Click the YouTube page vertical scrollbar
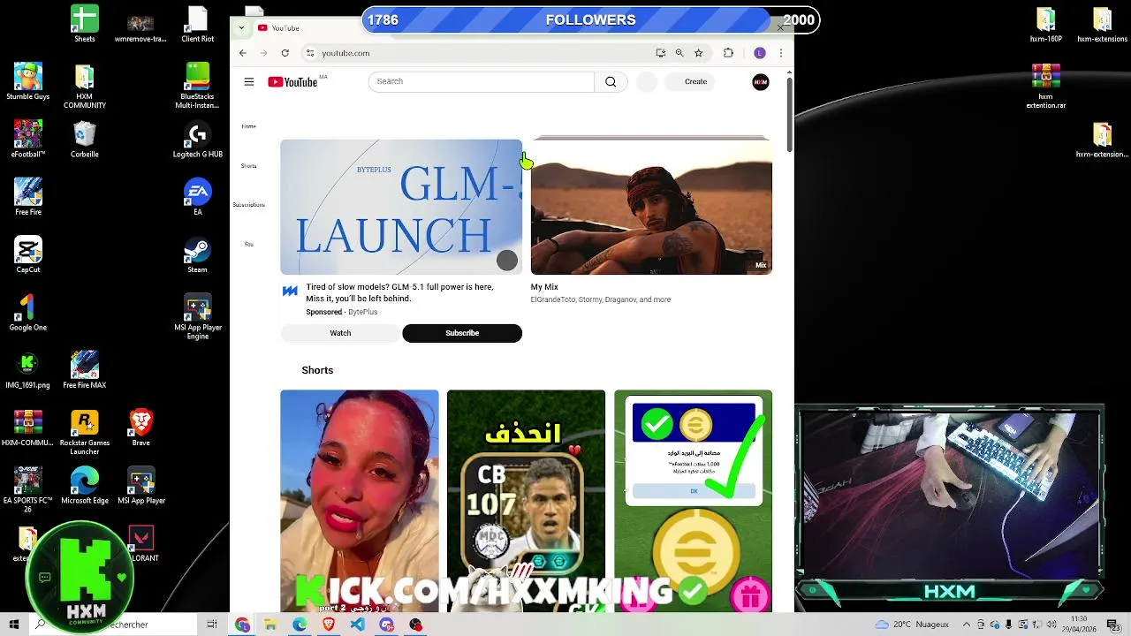Image resolution: width=1131 pixels, height=636 pixels. [789, 115]
